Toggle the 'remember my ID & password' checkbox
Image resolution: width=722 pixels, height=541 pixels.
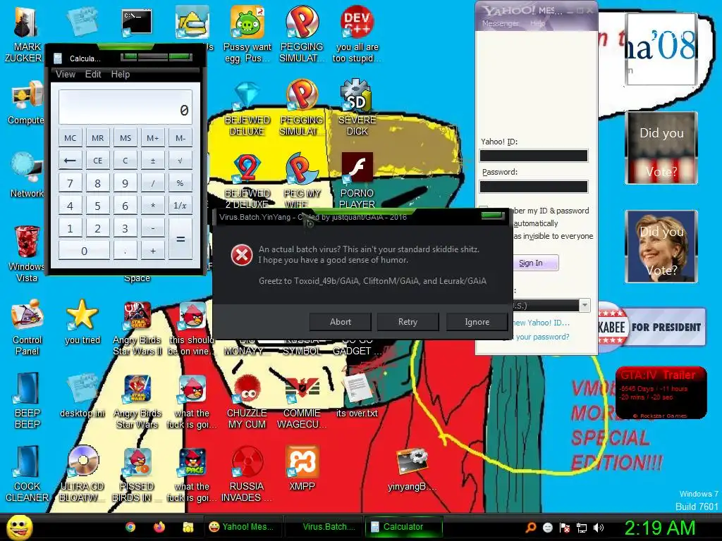(x=484, y=210)
